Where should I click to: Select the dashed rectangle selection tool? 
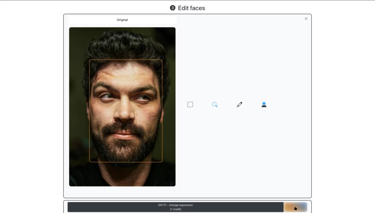click(190, 104)
